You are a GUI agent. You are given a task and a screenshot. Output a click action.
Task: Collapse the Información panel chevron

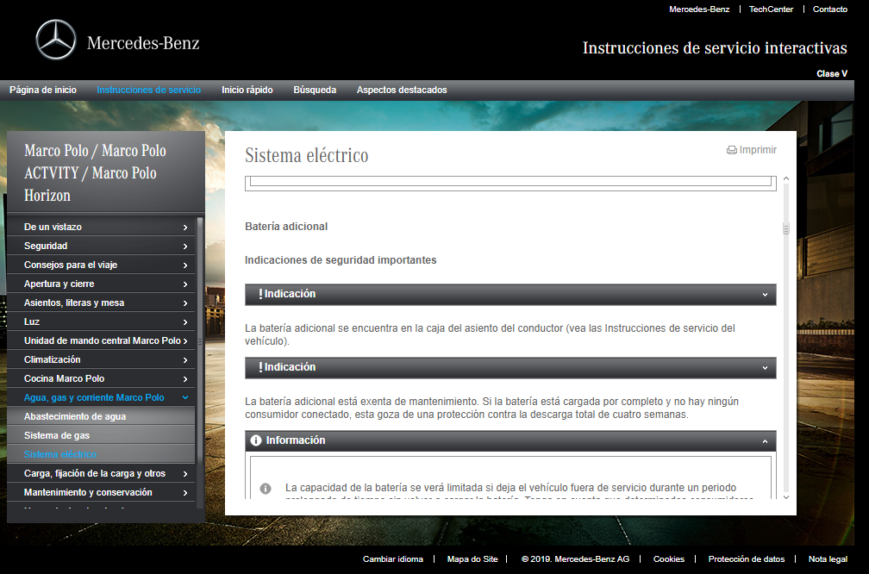(x=765, y=441)
